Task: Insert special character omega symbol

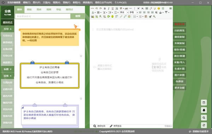Action: 163,8
